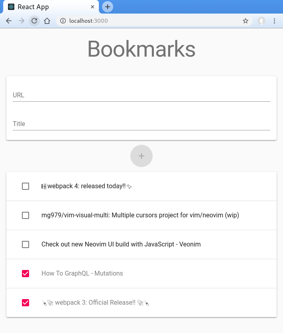This screenshot has width=283, height=333.
Task: Open a new browser tab
Action: click(108, 7)
